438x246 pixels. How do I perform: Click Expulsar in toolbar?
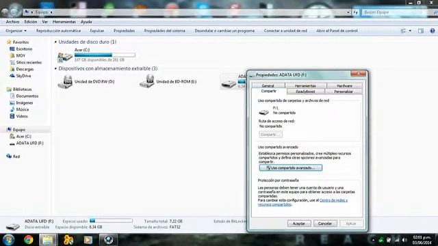[97, 31]
